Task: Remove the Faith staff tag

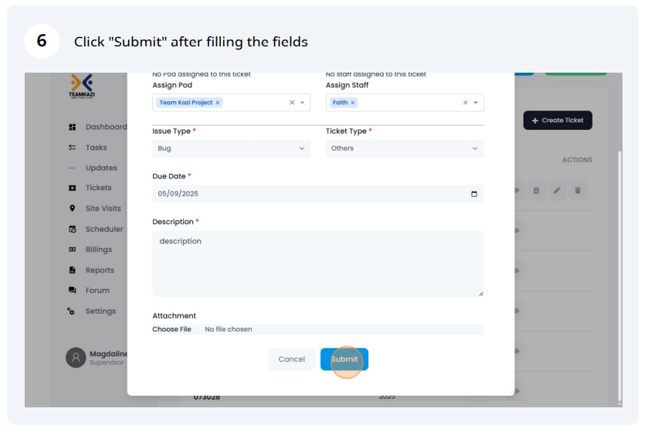Action: point(352,103)
